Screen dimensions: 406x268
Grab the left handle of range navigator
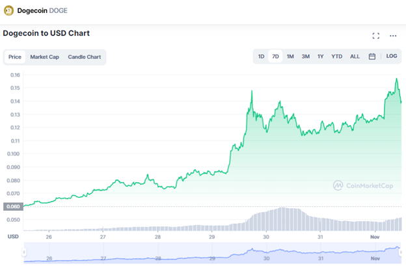click(x=24, y=252)
